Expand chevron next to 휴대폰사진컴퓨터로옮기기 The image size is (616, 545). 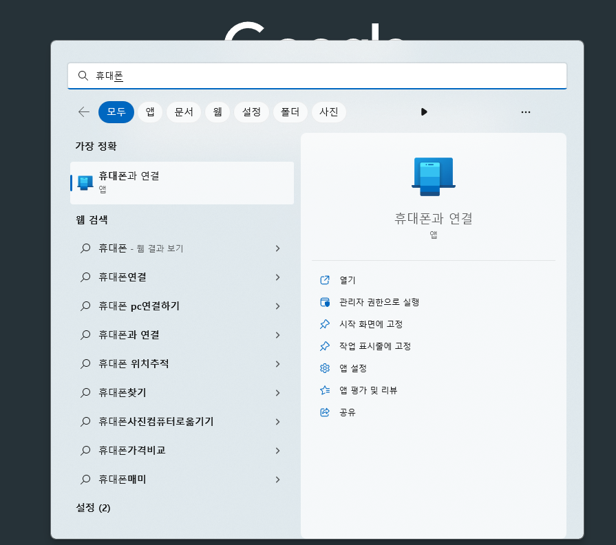tap(278, 421)
